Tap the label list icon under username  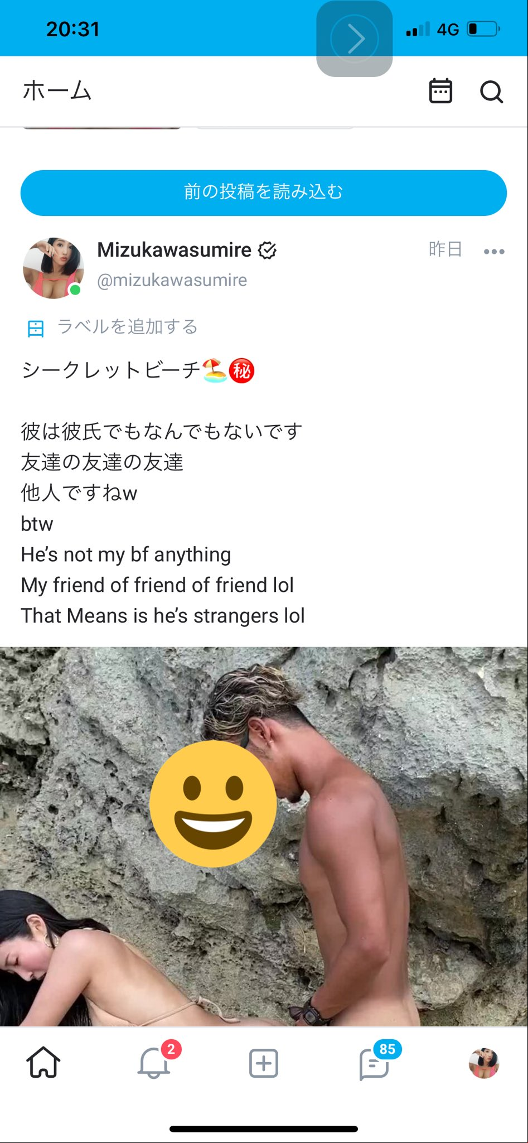tap(36, 328)
